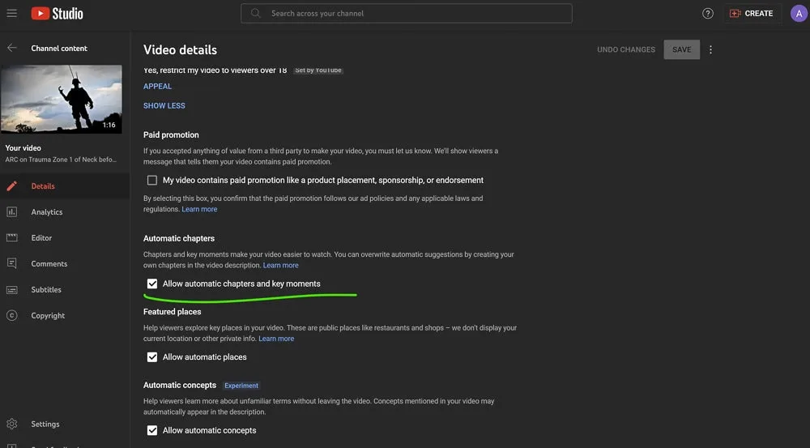Click the APPEAL link
This screenshot has height=448, width=810.
[x=158, y=87]
